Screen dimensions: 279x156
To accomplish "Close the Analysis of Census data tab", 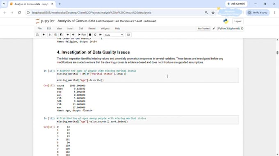I will [x=52, y=4].
